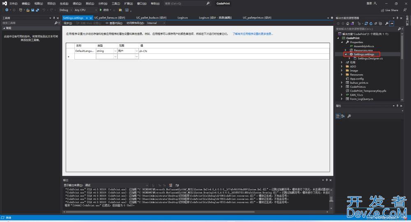Open the 项目 menu
This screenshot has height=222, width=411.
(51, 3)
